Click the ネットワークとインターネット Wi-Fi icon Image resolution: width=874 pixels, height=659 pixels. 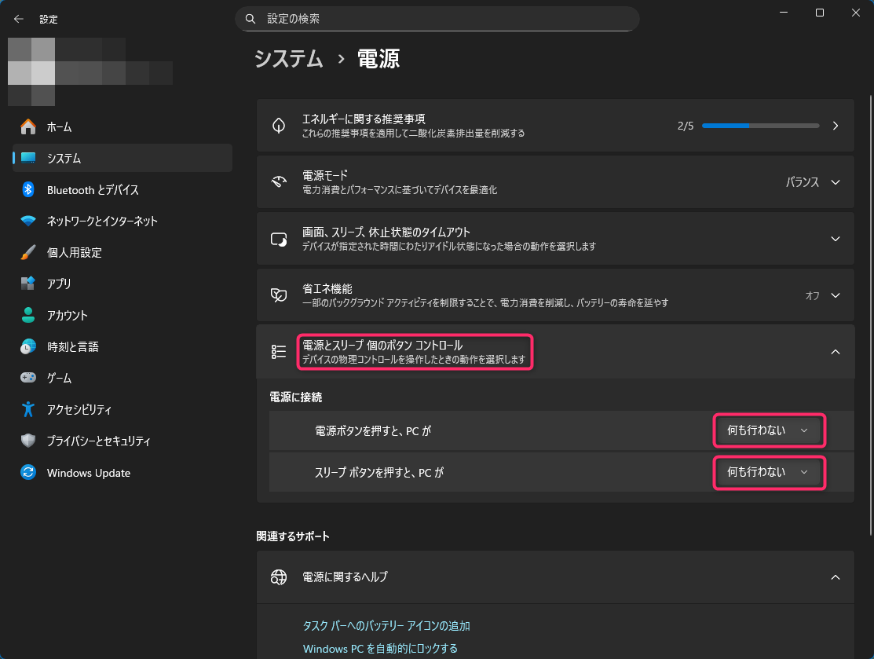(x=28, y=221)
